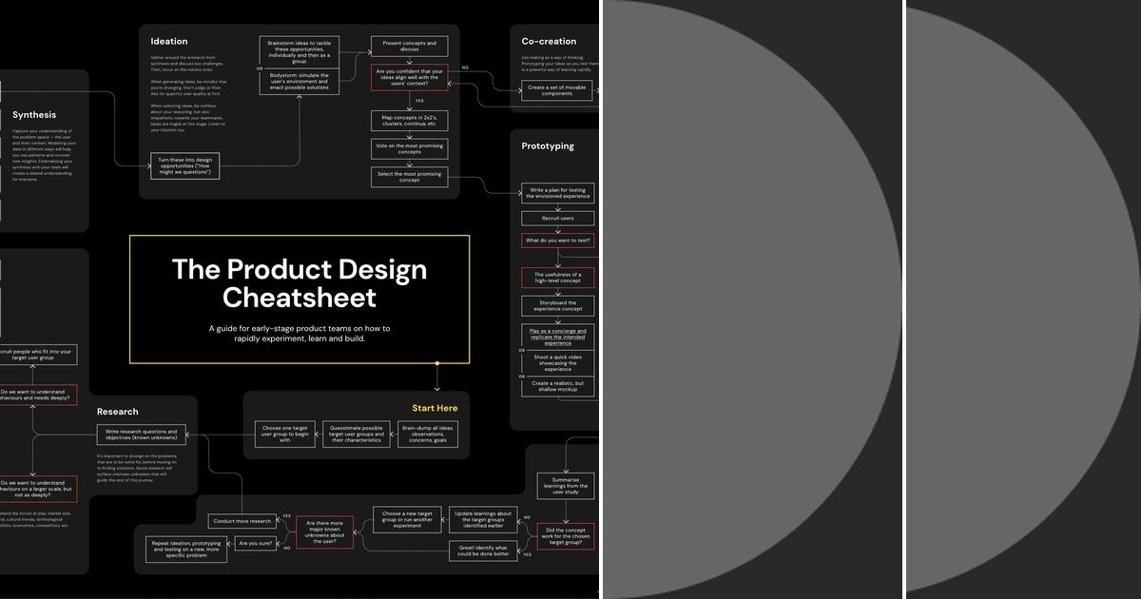Screen dimensions: 1141x599
Task: Select "Present concepts and discuss"
Action: (409, 45)
